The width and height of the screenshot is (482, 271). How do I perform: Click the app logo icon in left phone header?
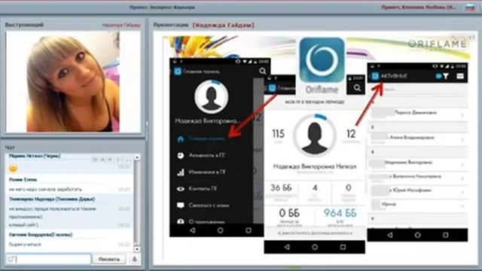point(178,72)
